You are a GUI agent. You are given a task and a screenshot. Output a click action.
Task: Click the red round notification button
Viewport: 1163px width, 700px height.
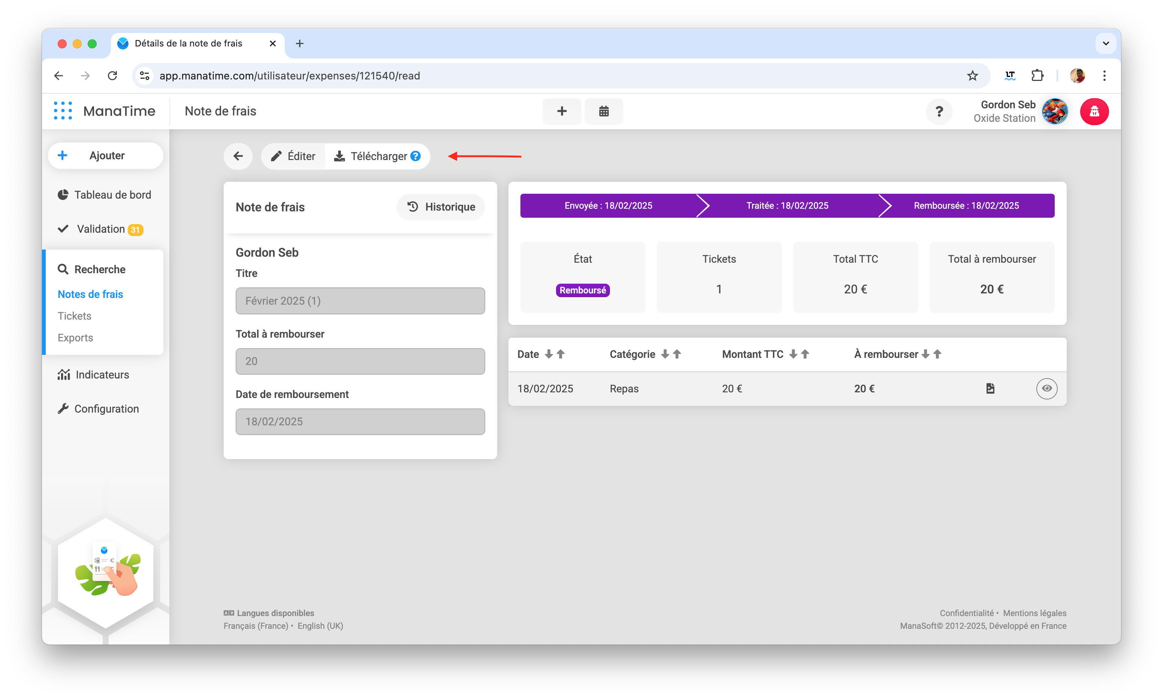click(1094, 111)
